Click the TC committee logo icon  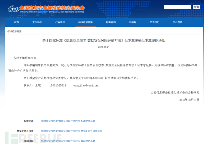coord(13,9)
